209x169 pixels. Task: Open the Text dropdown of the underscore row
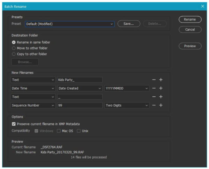tap(33, 97)
